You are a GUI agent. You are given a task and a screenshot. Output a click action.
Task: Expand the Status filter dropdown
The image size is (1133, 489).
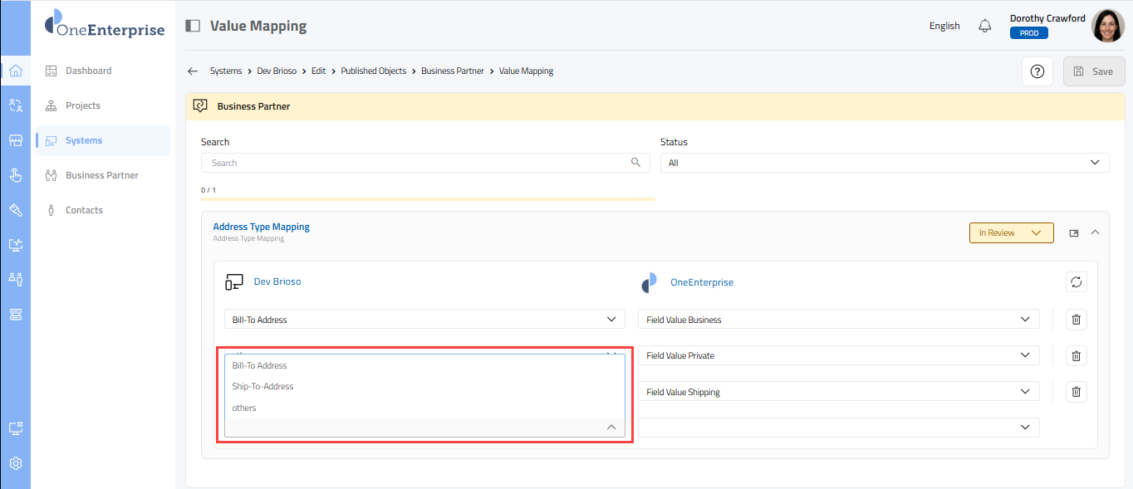point(884,163)
